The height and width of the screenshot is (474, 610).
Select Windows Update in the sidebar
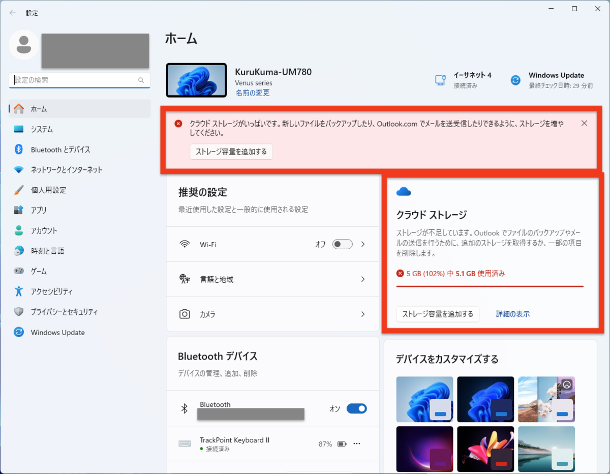pyautogui.click(x=80, y=333)
